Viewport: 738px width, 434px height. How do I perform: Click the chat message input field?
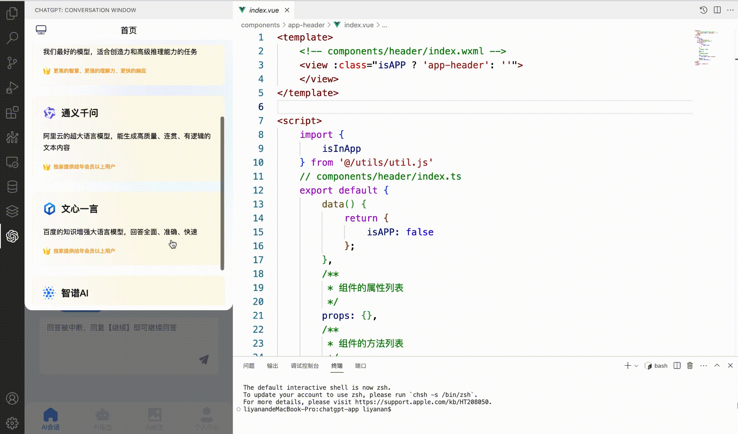[129, 346]
